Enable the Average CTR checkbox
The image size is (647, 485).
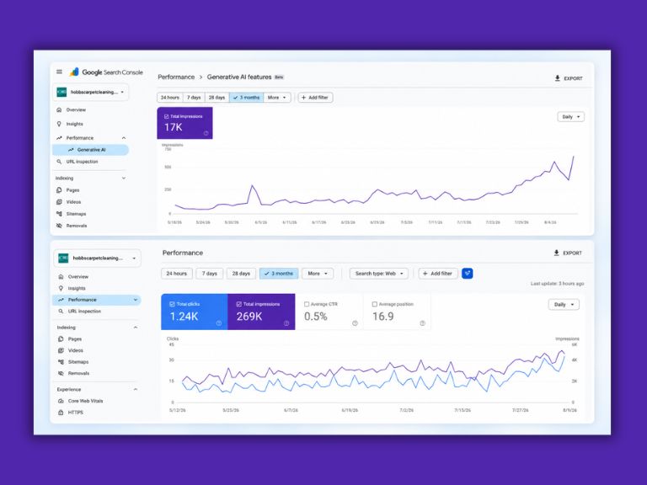pyautogui.click(x=307, y=304)
